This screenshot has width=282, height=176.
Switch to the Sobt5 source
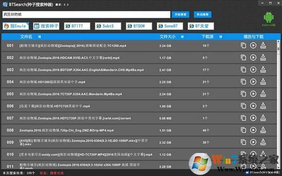coord(108,26)
